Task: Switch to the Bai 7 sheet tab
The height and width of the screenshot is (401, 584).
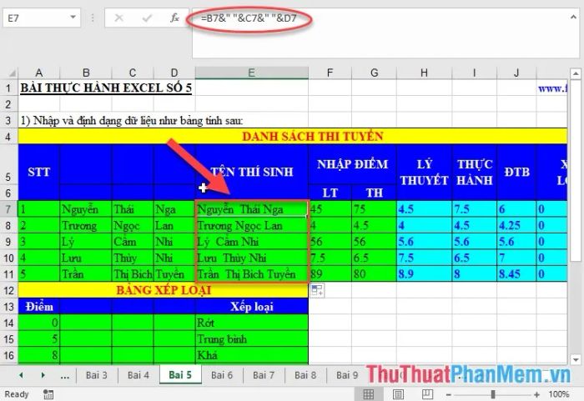Action: click(x=264, y=375)
